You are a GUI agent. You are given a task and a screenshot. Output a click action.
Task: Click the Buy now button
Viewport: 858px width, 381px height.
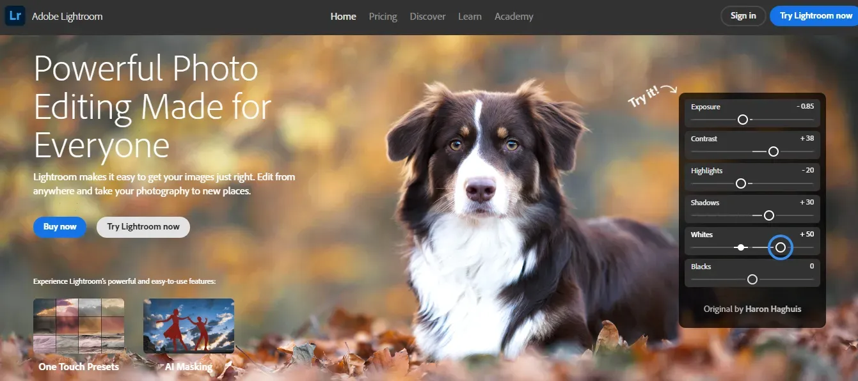[60, 227]
